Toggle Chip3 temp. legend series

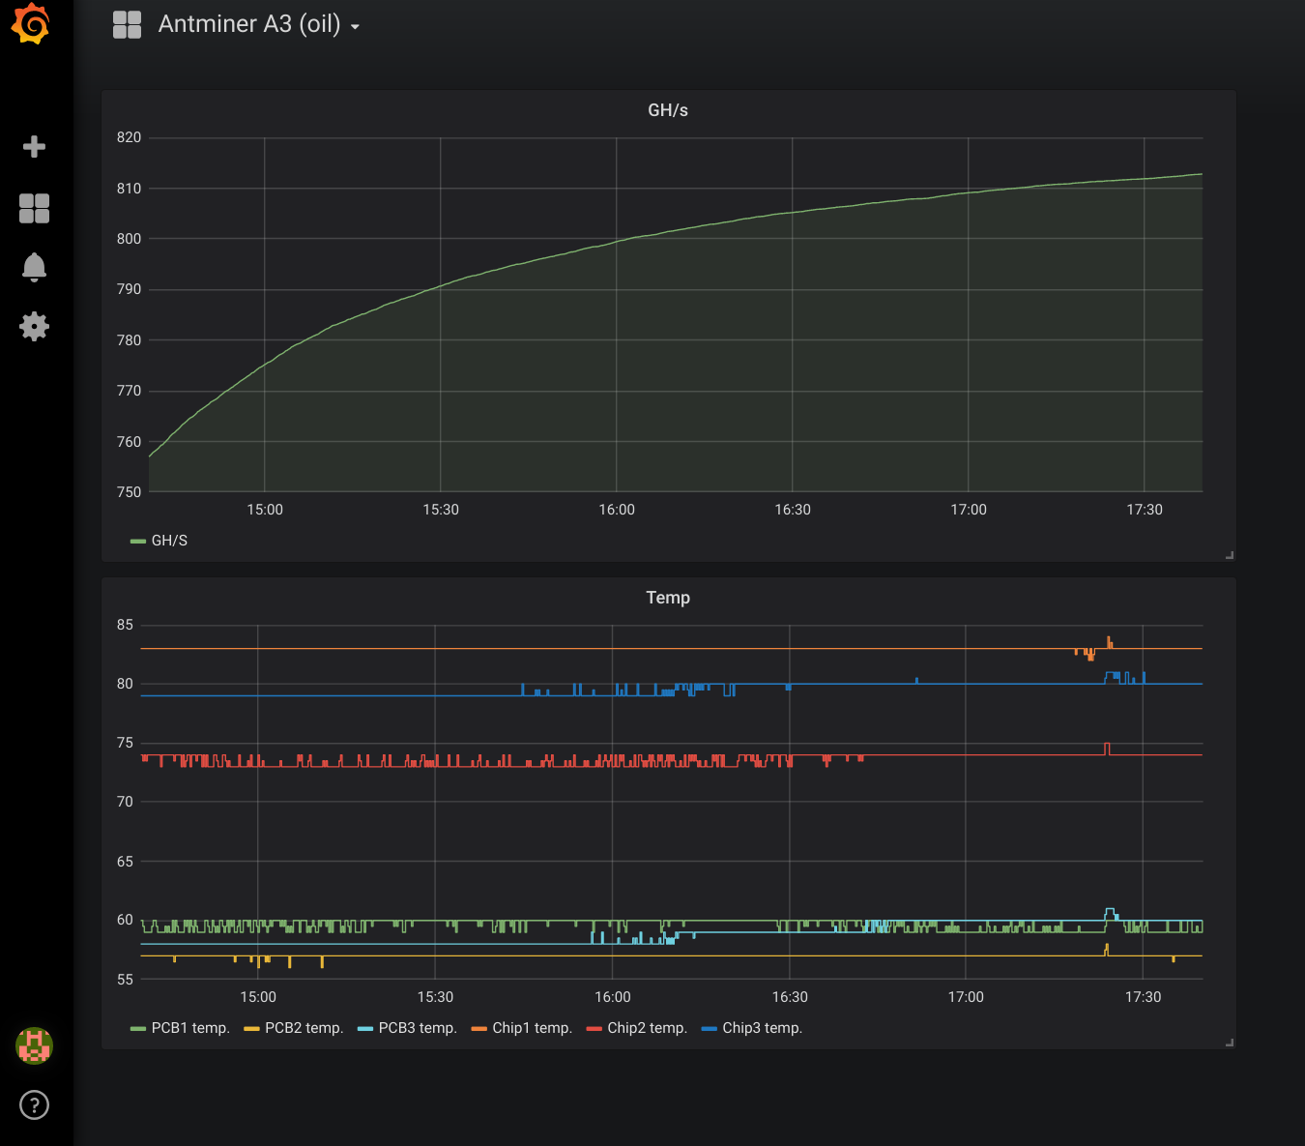tap(763, 1028)
